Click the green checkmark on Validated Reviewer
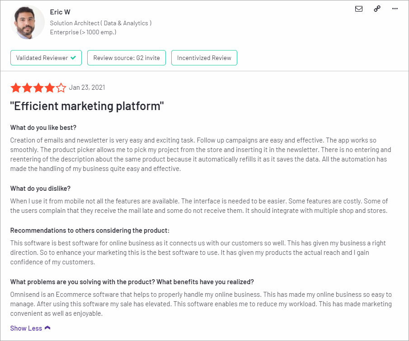This screenshot has width=409, height=341. [x=73, y=58]
